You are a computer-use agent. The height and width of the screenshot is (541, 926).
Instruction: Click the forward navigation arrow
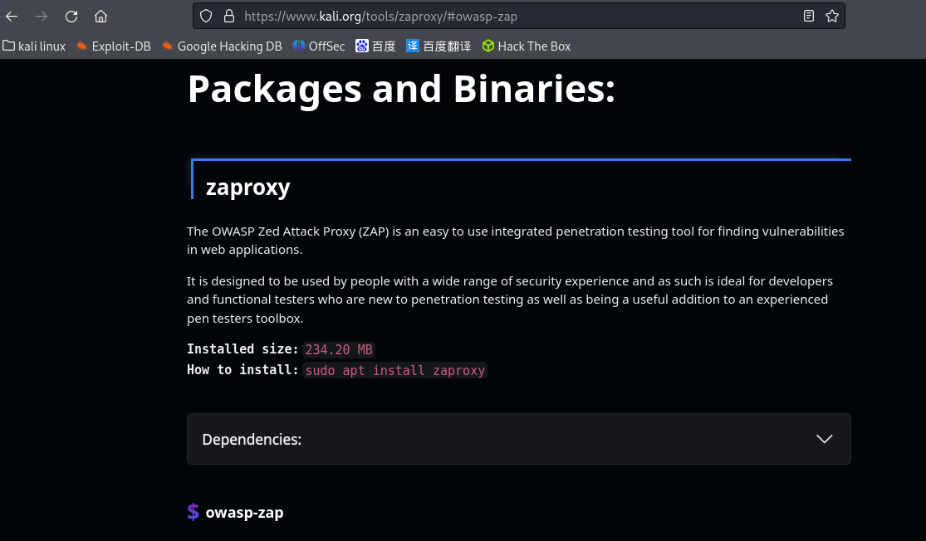pos(42,17)
